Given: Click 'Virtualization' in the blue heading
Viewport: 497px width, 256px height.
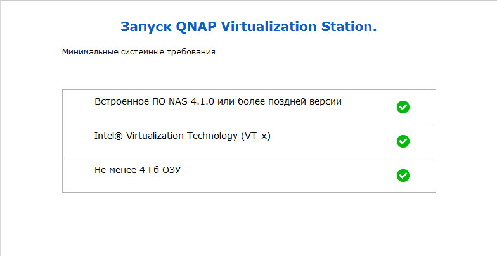Looking at the screenshot, I should 269,27.
